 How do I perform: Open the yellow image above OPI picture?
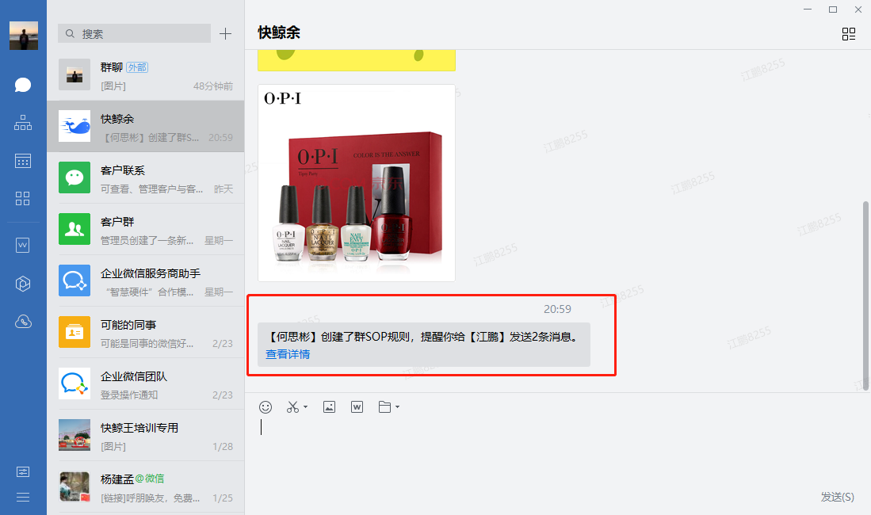pos(357,60)
